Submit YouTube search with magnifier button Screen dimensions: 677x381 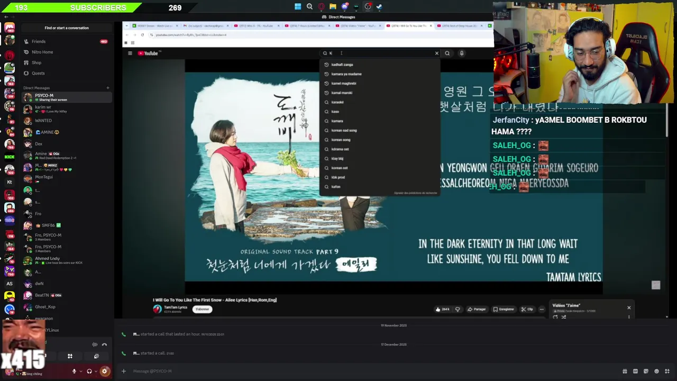point(447,53)
